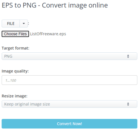The image size is (139, 131).
Task: Click the Keep original image size option
Action: [27, 104]
